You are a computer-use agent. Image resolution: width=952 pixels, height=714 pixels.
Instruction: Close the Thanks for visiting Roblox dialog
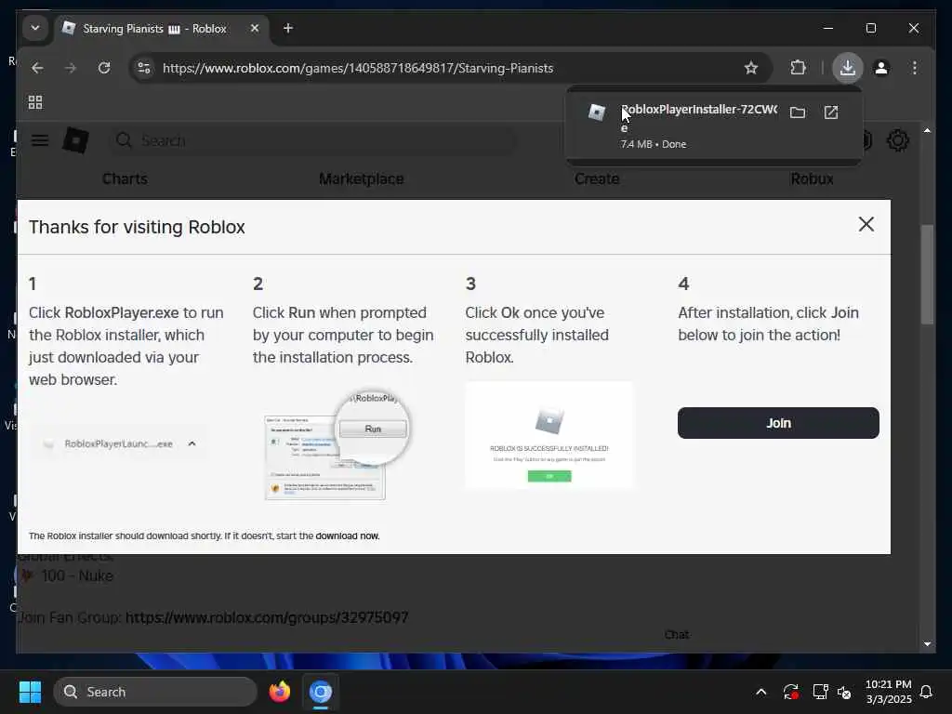point(866,224)
